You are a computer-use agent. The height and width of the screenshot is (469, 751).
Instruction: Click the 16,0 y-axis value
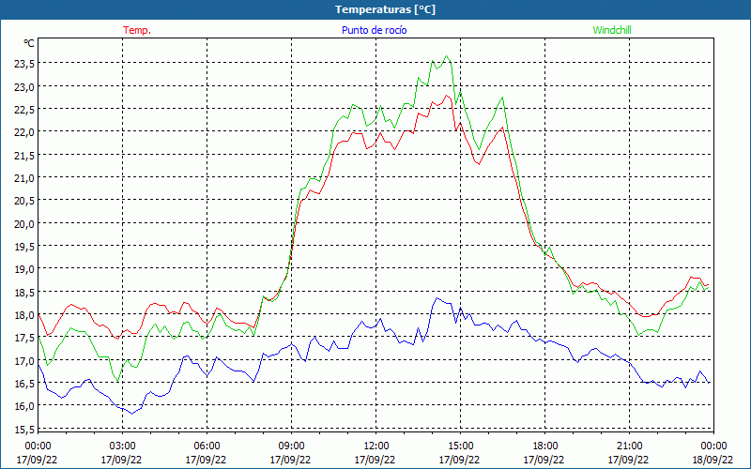(24, 407)
